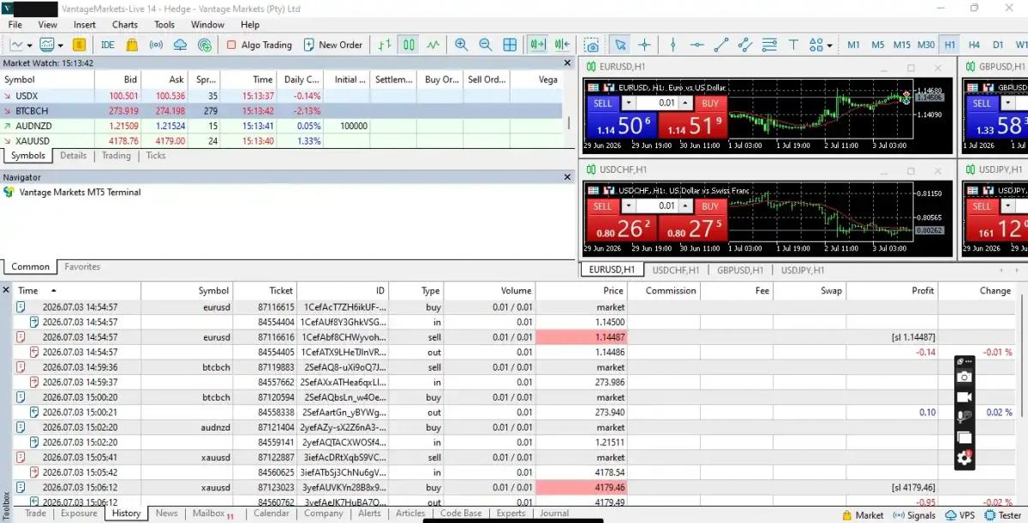This screenshot has height=523, width=1028.
Task: Switch chart timeframe to M30
Action: tap(926, 45)
